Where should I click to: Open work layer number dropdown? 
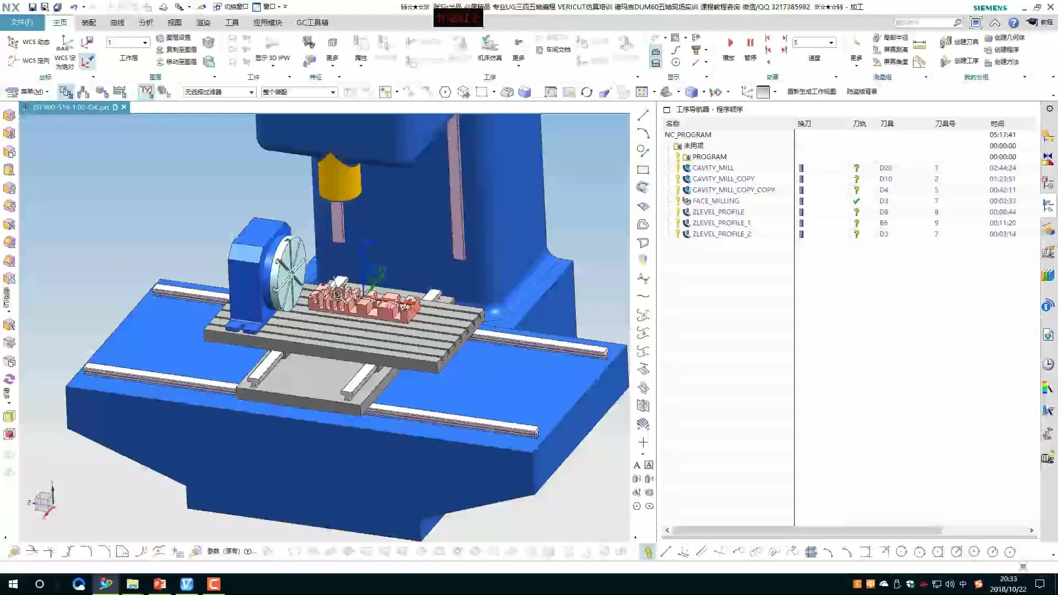click(145, 42)
